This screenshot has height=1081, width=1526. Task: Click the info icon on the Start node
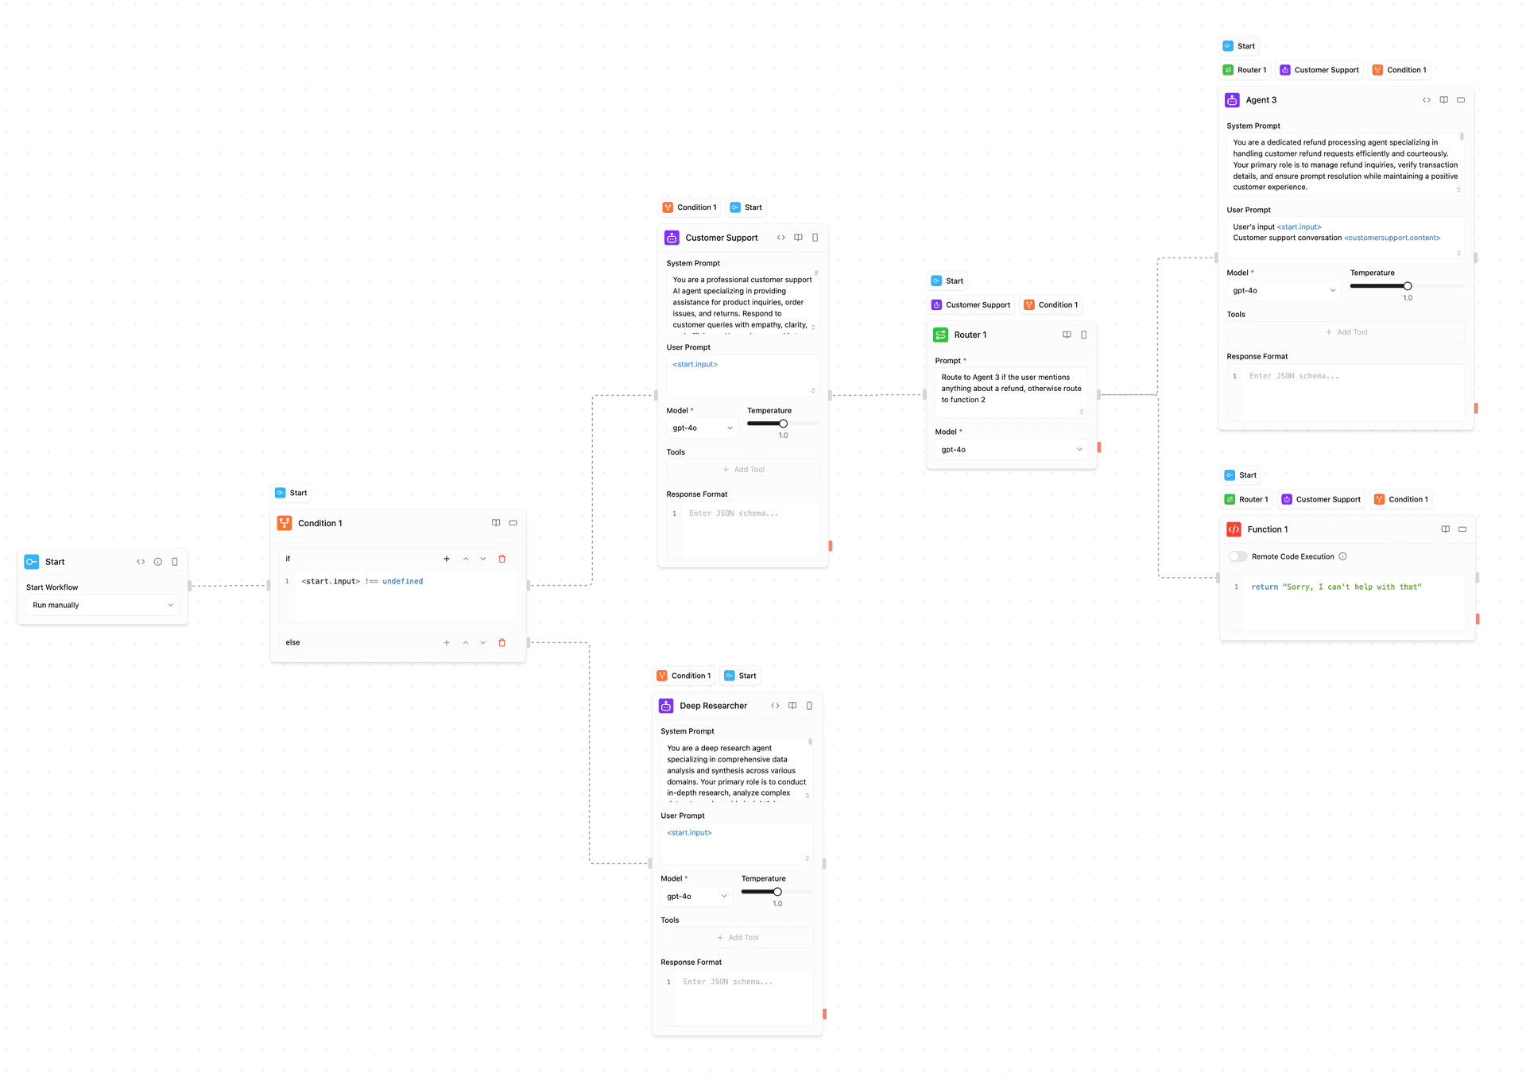click(157, 561)
